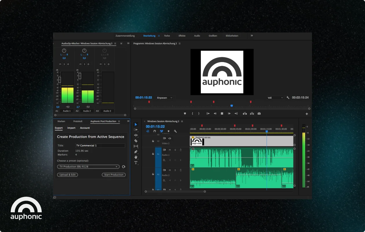This screenshot has width=365, height=232.
Task: Select the Selection arrow tool
Action: [136, 124]
